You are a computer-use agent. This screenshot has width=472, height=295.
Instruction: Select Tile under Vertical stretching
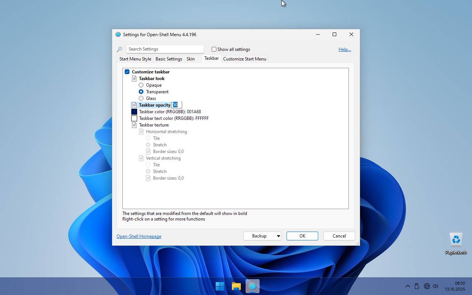148,165
